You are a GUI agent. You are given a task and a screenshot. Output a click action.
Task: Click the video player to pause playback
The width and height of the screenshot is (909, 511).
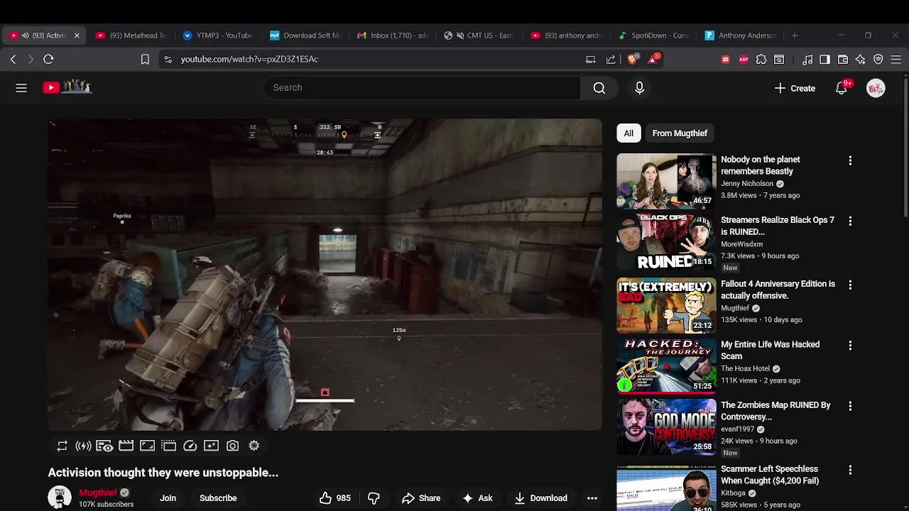click(325, 274)
